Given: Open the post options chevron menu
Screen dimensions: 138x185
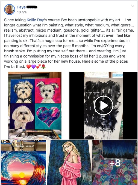Looking at the screenshot, I should (133, 6).
